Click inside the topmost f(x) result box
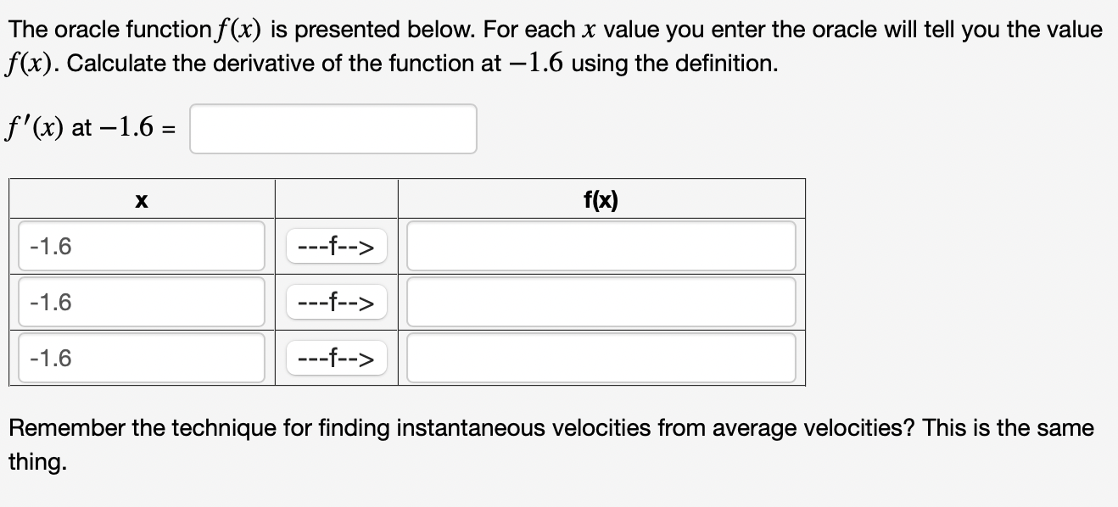Screen dimensions: 1118x507 tap(601, 245)
